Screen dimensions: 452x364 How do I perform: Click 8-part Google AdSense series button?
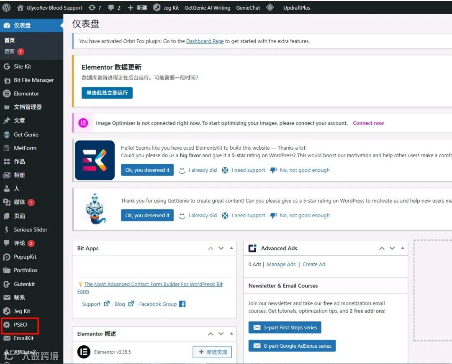tap(292, 346)
